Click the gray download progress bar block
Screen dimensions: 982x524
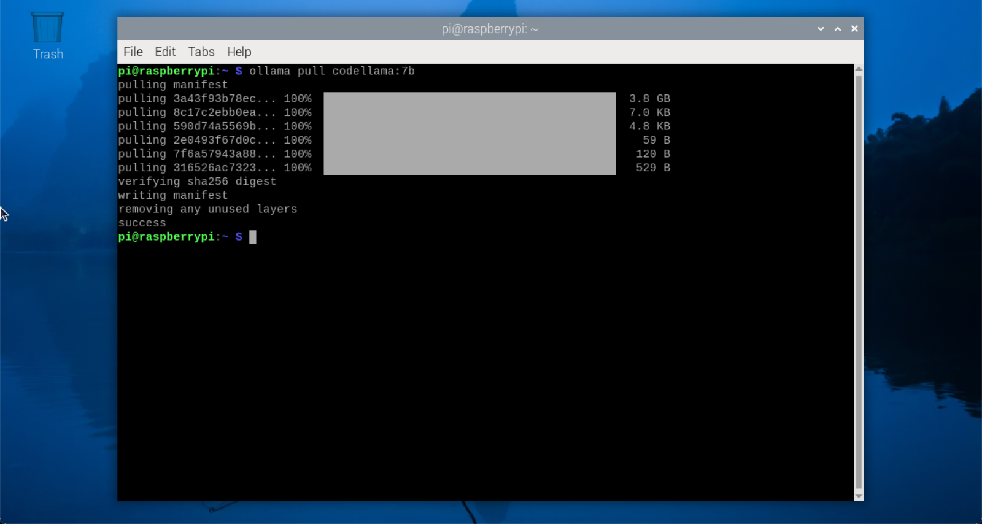click(x=470, y=133)
